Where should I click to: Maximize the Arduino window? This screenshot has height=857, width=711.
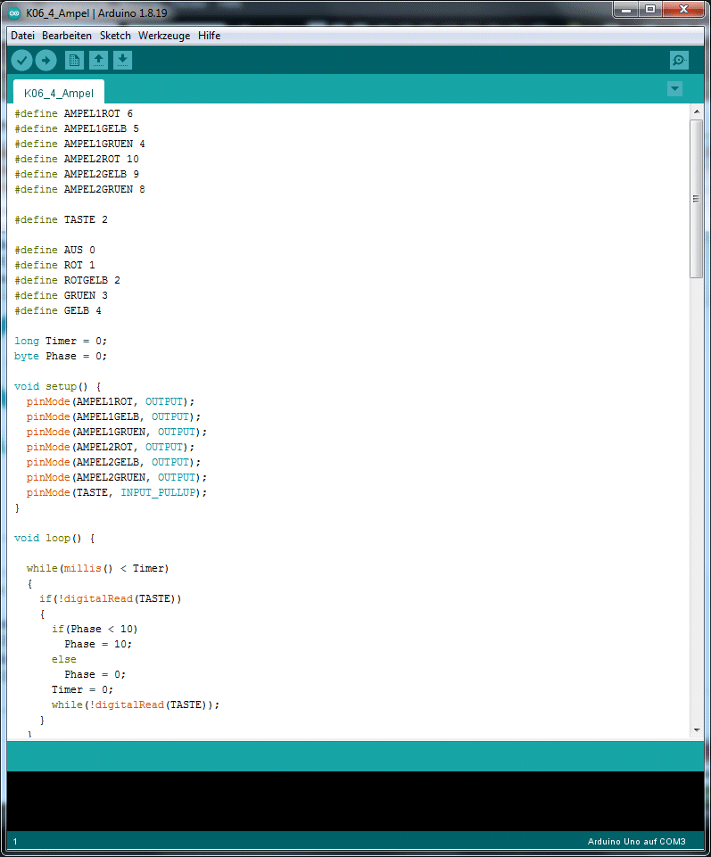650,9
